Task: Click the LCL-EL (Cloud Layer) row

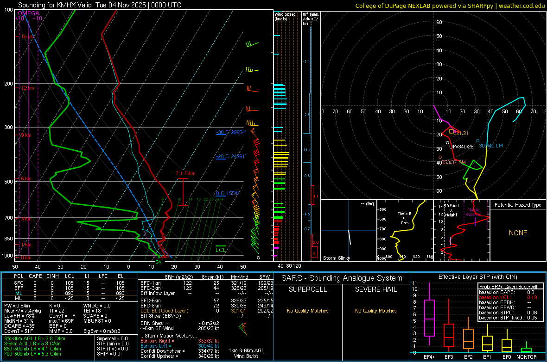Action: pyautogui.click(x=207, y=311)
